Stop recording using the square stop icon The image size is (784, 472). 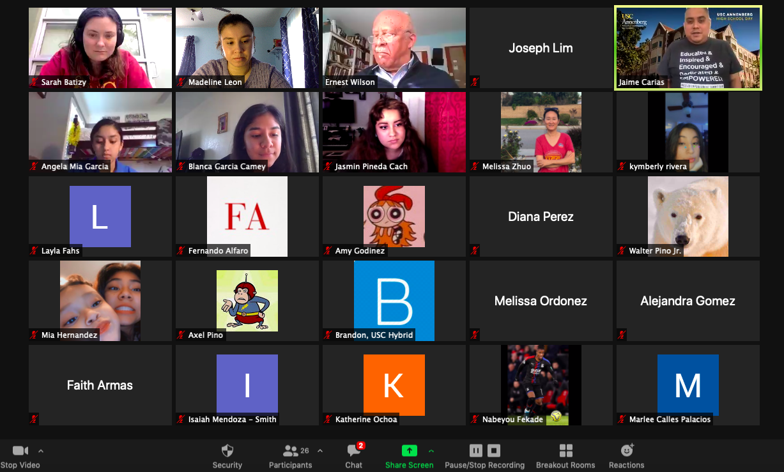click(493, 450)
